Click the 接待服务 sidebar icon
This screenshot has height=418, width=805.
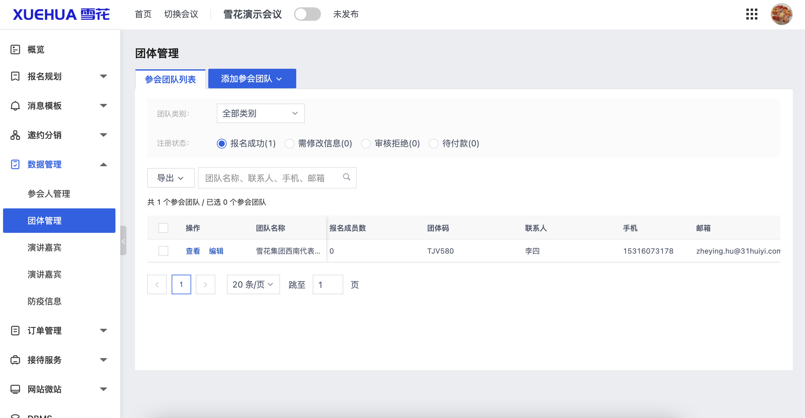pos(15,360)
